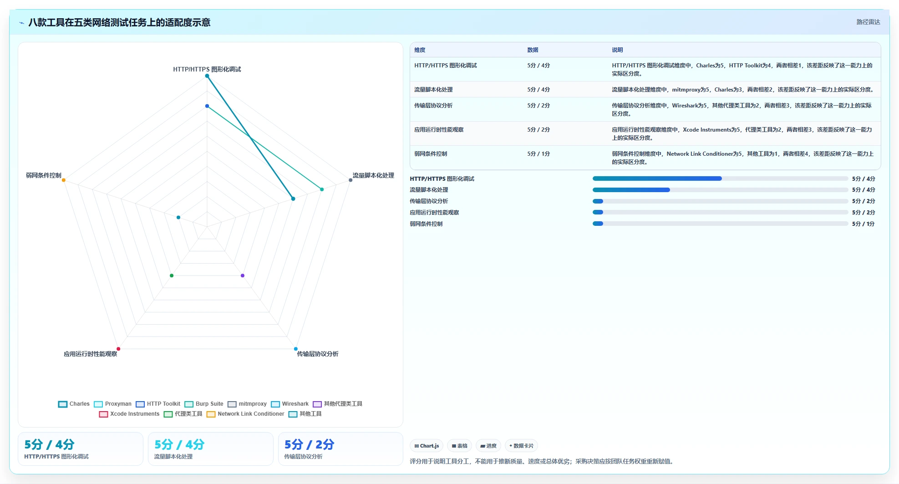Click the 5分 / 4分 流量脚本化处理 card

tap(211, 449)
